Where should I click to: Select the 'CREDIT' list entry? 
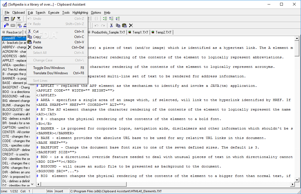point(16,154)
